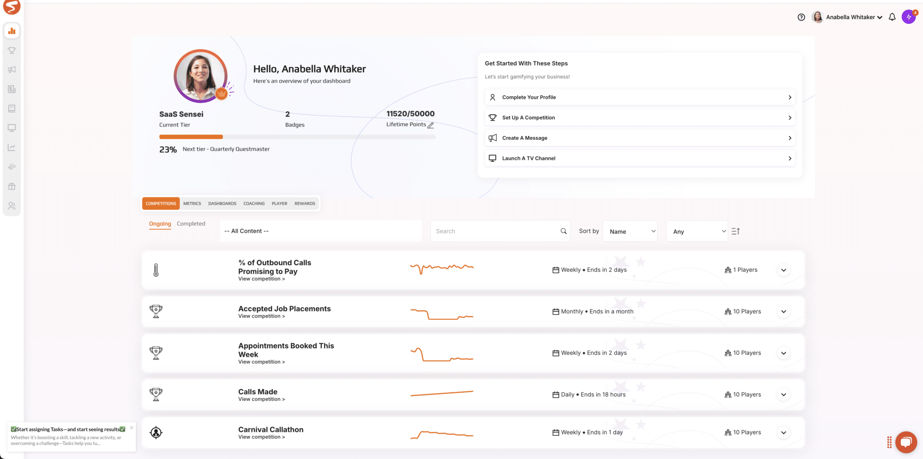Click Set Up A Competition step
923x459 pixels.
click(640, 118)
